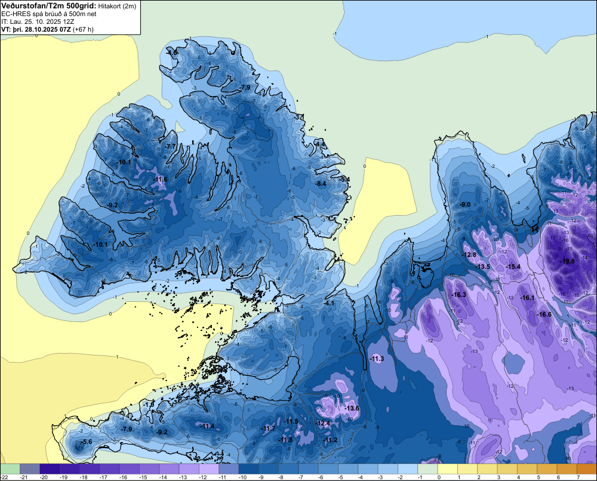Click the -9.0 temperature label

click(x=465, y=205)
